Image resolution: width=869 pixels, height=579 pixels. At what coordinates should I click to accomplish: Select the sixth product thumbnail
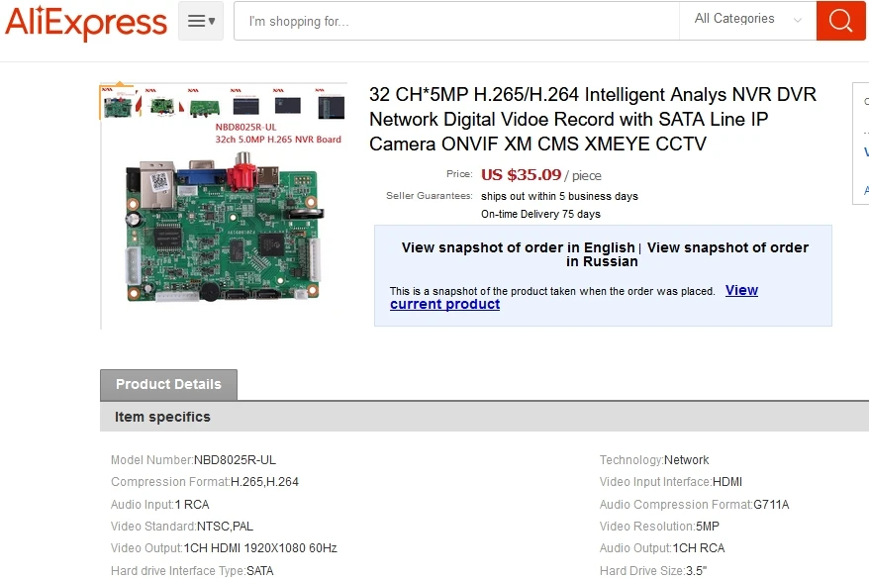(332, 107)
